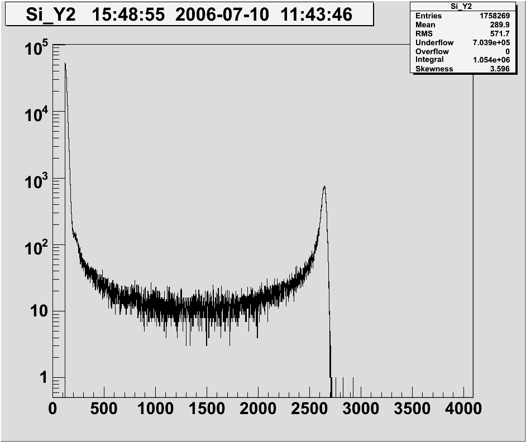Click the tall pedestal peak top near 100
This screenshot has height=442, width=526.
pyautogui.click(x=65, y=64)
